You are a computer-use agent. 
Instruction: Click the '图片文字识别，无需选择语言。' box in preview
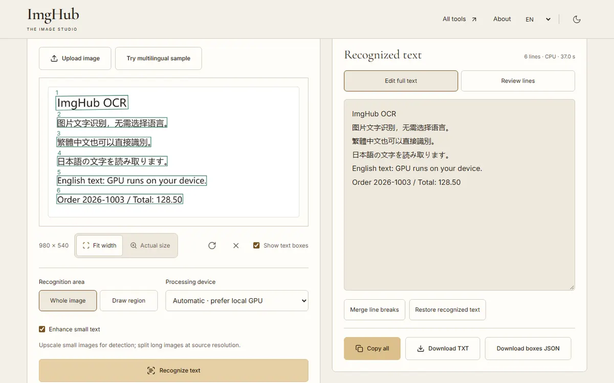(113, 123)
